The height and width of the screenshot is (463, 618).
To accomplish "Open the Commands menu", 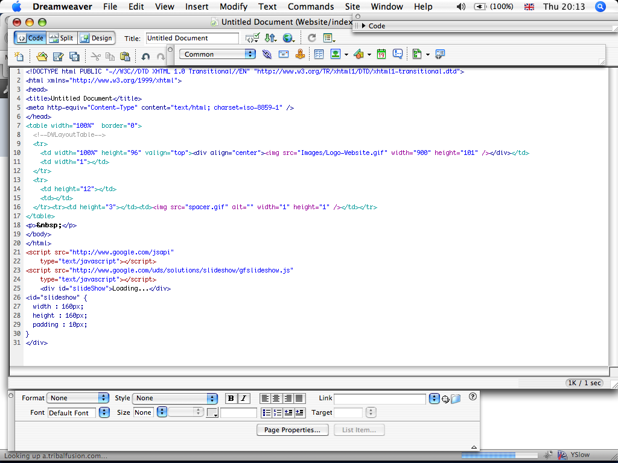I will 311,7.
